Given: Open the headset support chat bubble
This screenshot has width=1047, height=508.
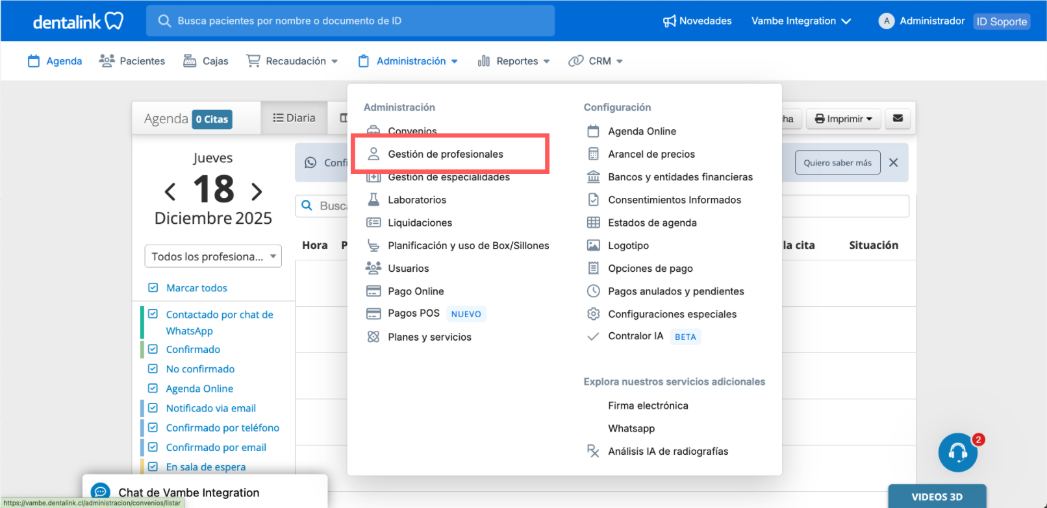Looking at the screenshot, I should coord(957,452).
